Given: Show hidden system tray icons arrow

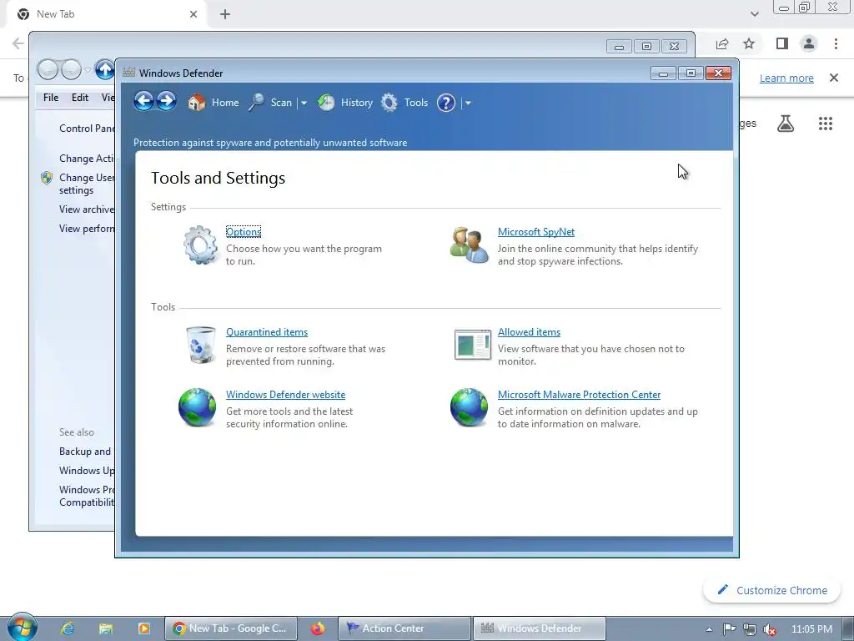Looking at the screenshot, I should click(x=709, y=629).
